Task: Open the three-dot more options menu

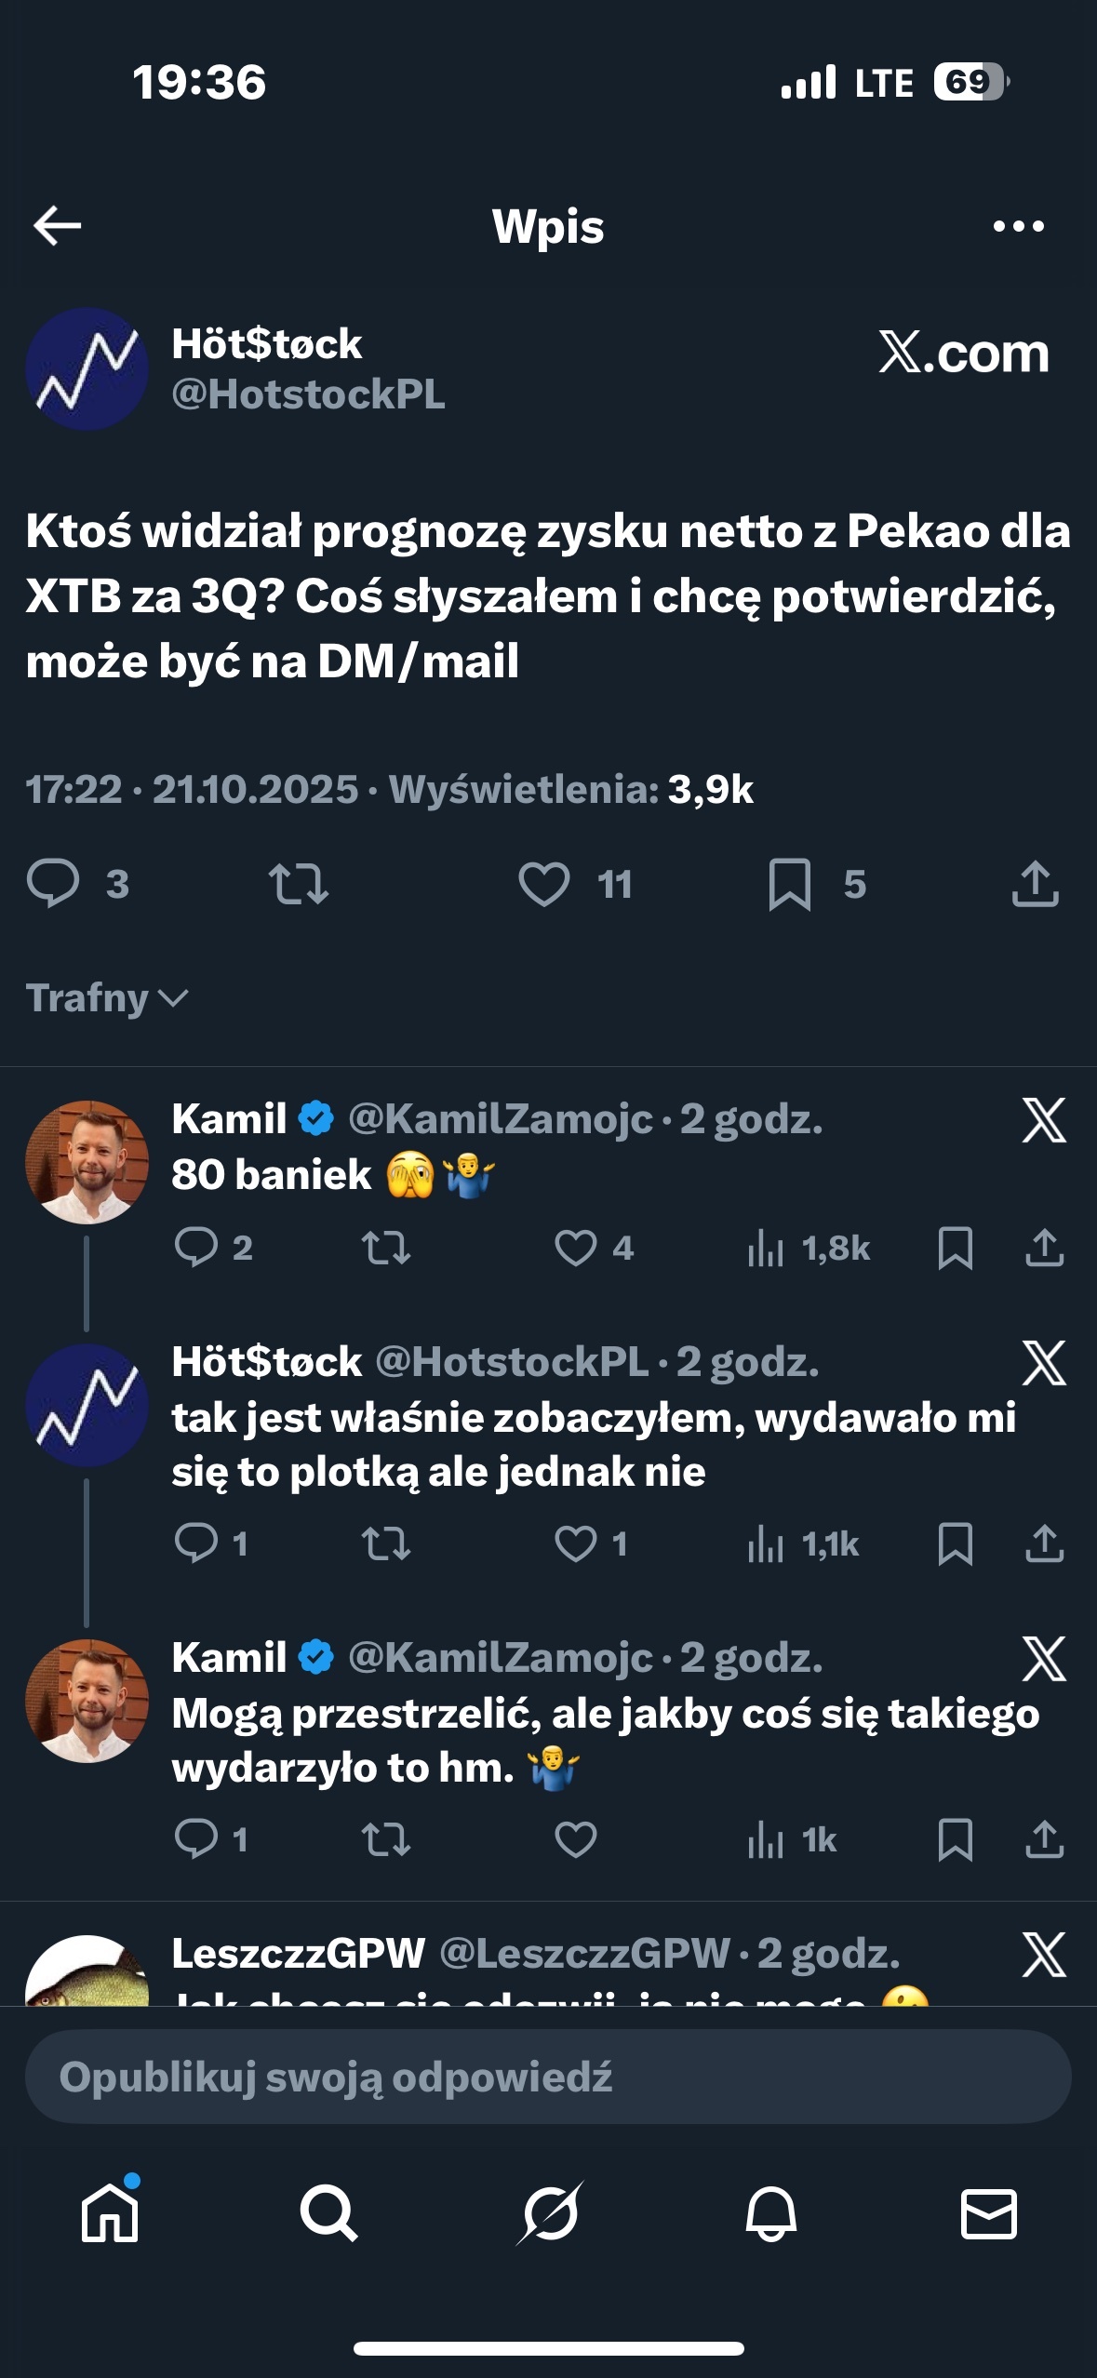Action: (1018, 226)
